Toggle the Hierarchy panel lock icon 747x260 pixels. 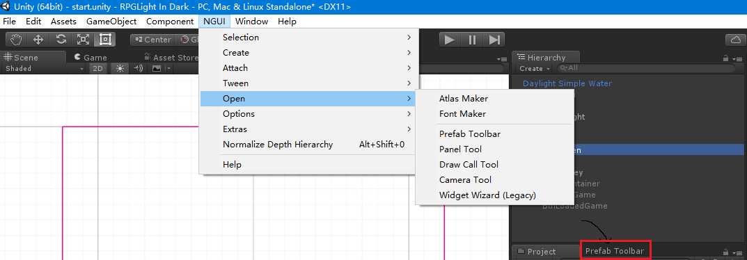(725, 58)
